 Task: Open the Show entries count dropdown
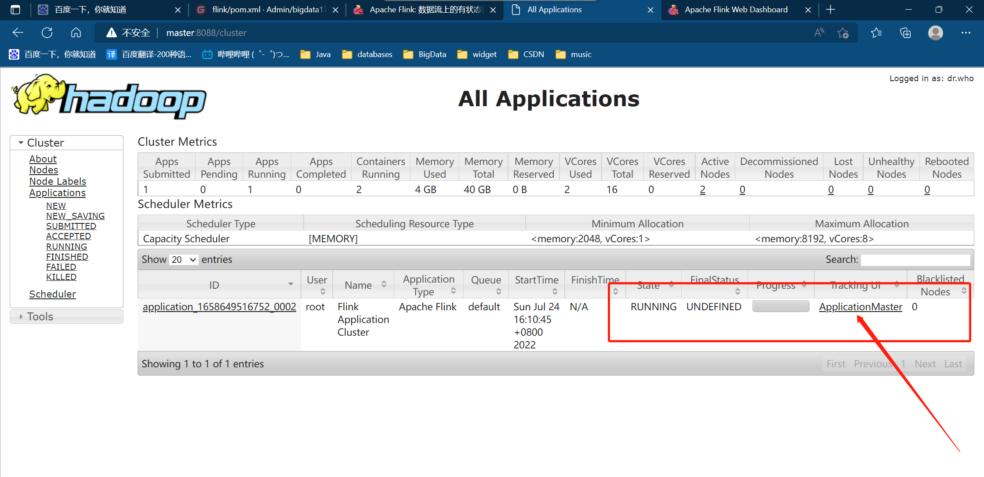point(183,260)
